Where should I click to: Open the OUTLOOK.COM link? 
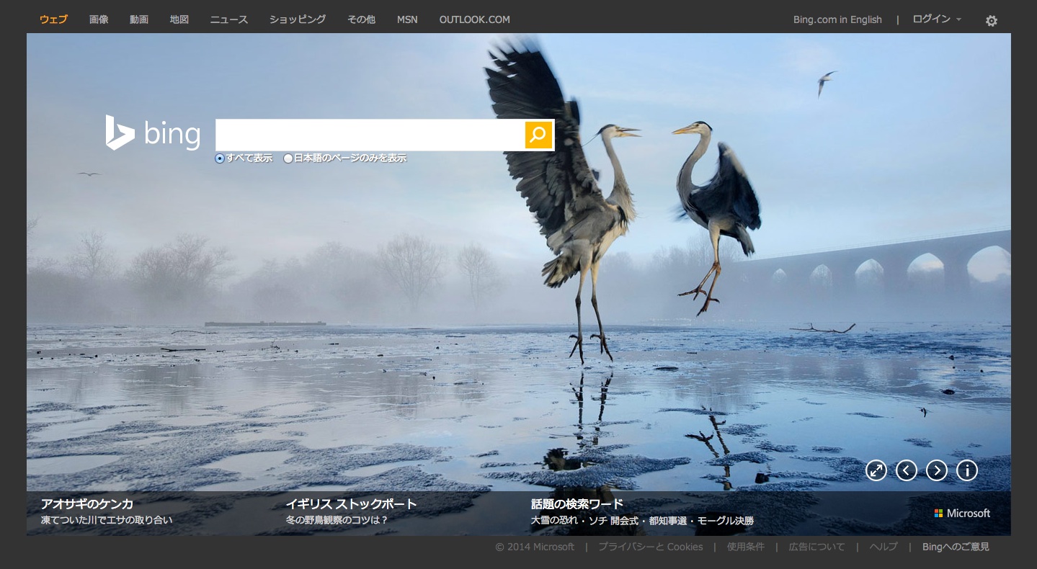pos(474,19)
